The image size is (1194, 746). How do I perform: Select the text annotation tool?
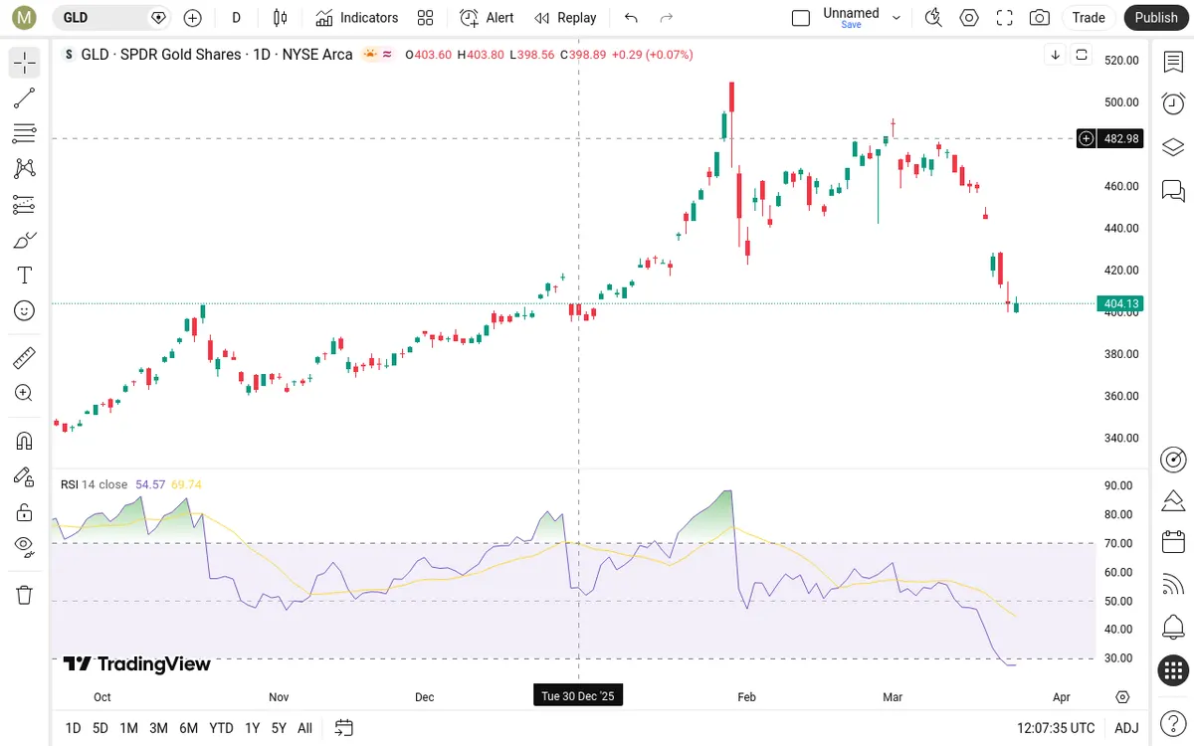click(x=25, y=276)
